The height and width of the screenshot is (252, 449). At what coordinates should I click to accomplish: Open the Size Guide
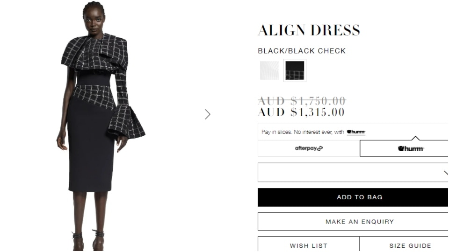pos(404,244)
